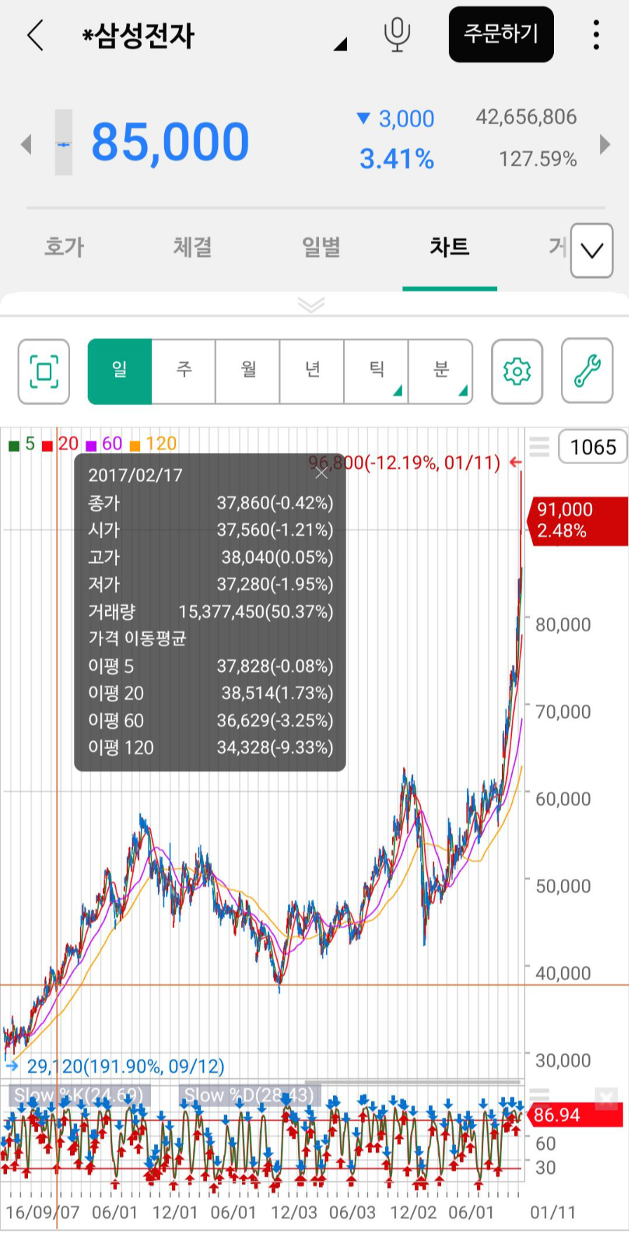Tap the 5-day moving average legend

[22, 444]
